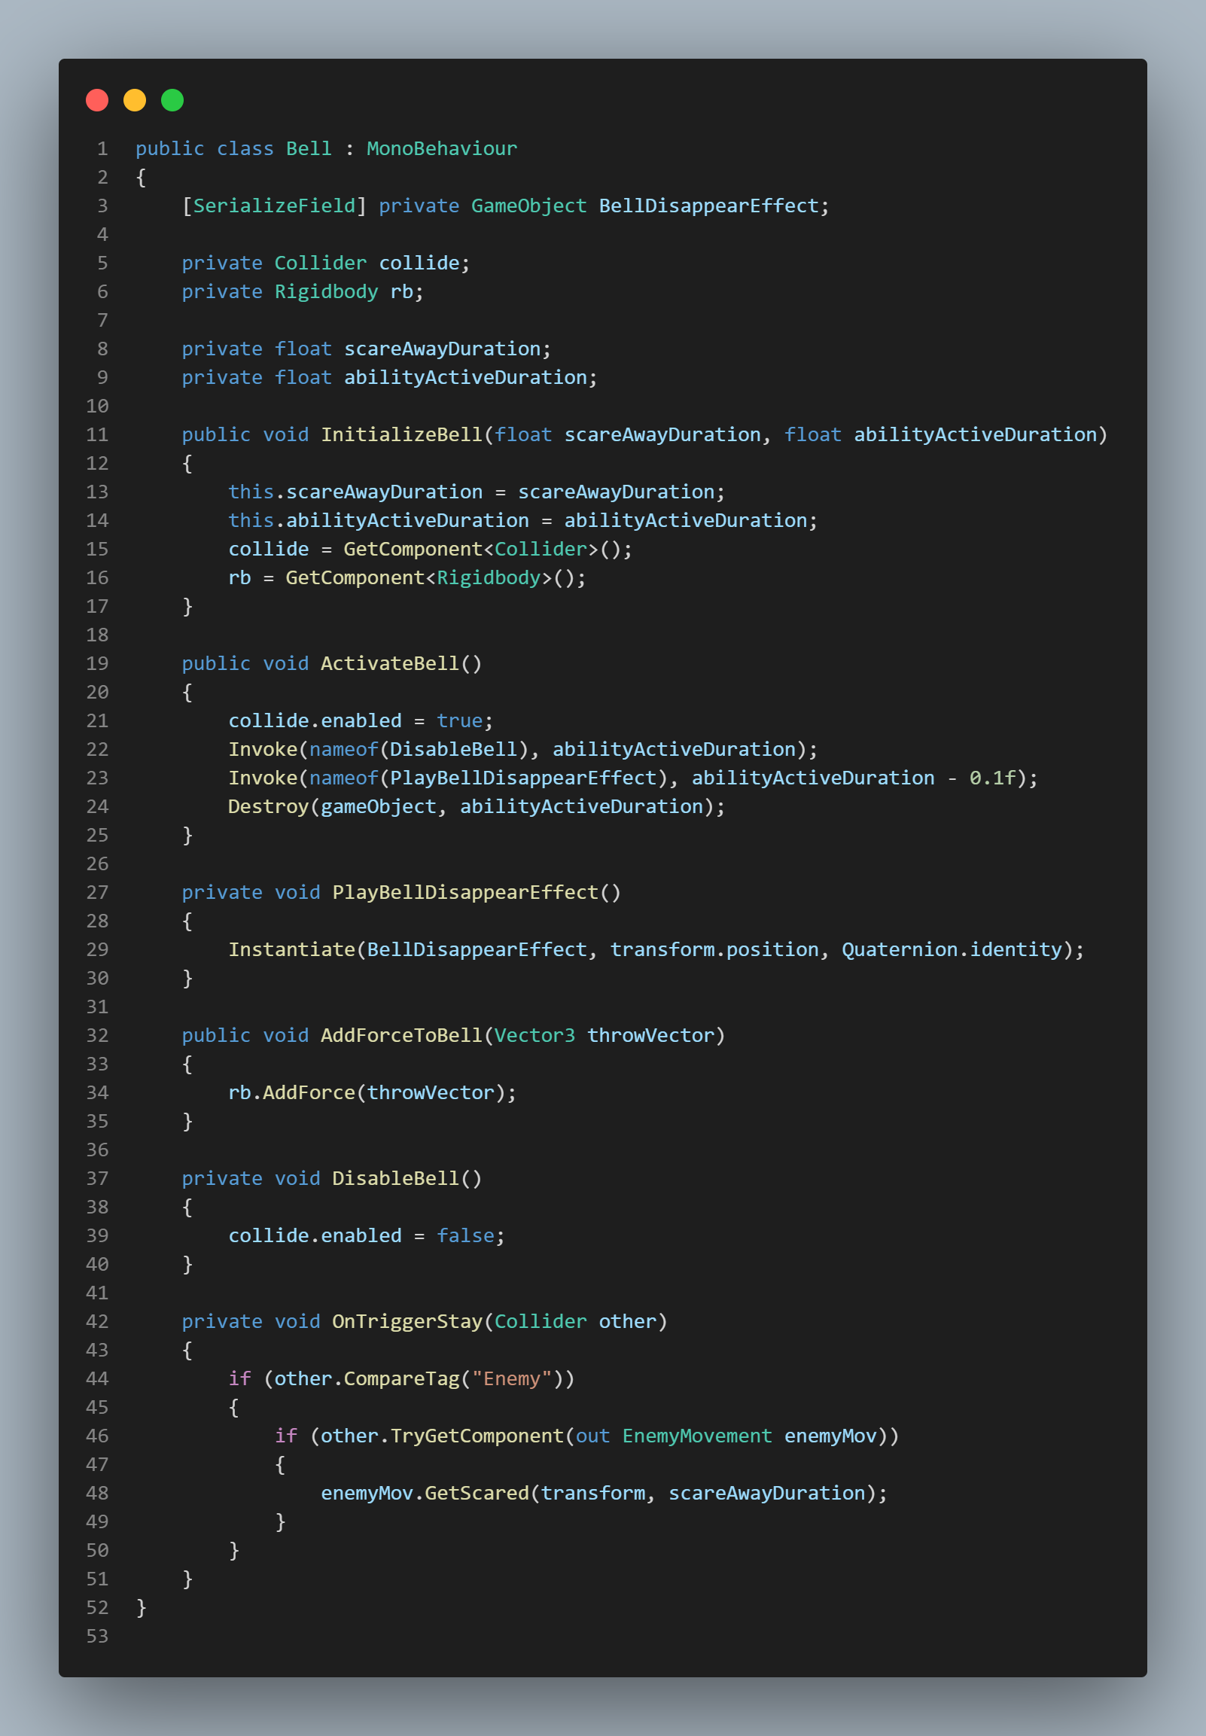Click 'this.scareAwayDuration' on line 13
This screenshot has height=1736, width=1206.
[355, 492]
